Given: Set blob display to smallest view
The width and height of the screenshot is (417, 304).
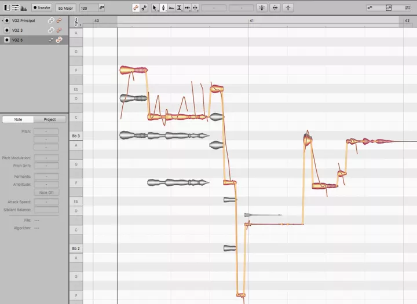Looking at the screenshot, I should click(370, 8).
